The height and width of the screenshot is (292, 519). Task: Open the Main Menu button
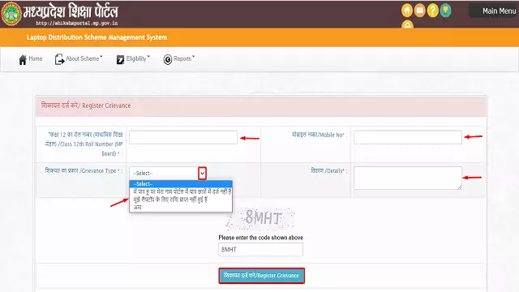(494, 11)
